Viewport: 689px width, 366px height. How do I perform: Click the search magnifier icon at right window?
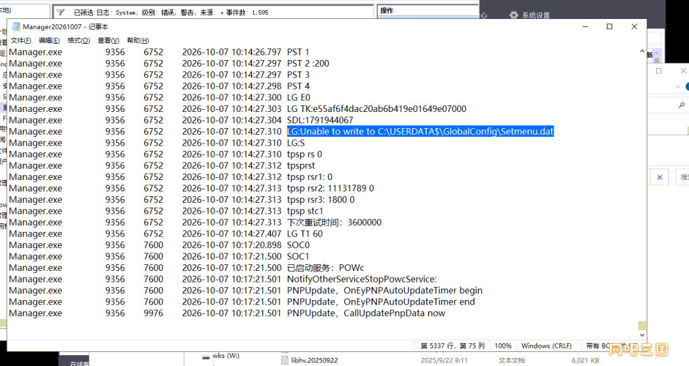682,105
